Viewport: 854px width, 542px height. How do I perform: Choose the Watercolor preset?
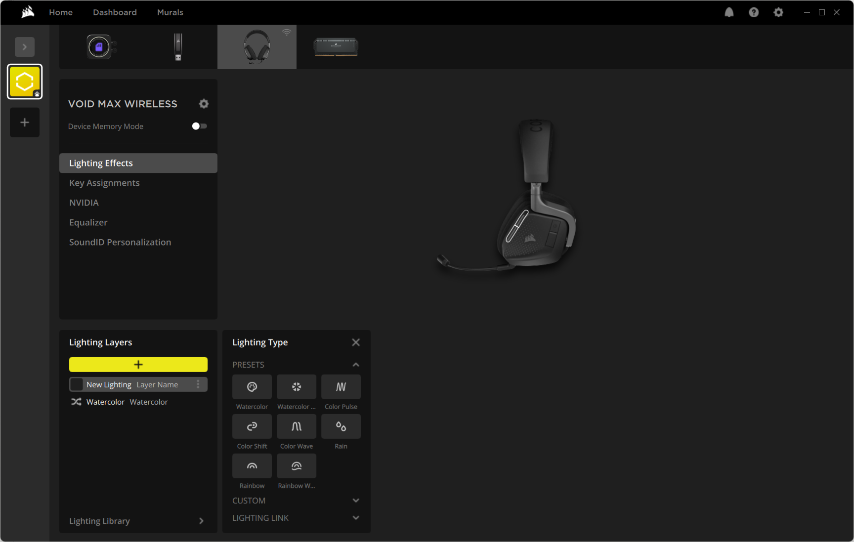252,387
